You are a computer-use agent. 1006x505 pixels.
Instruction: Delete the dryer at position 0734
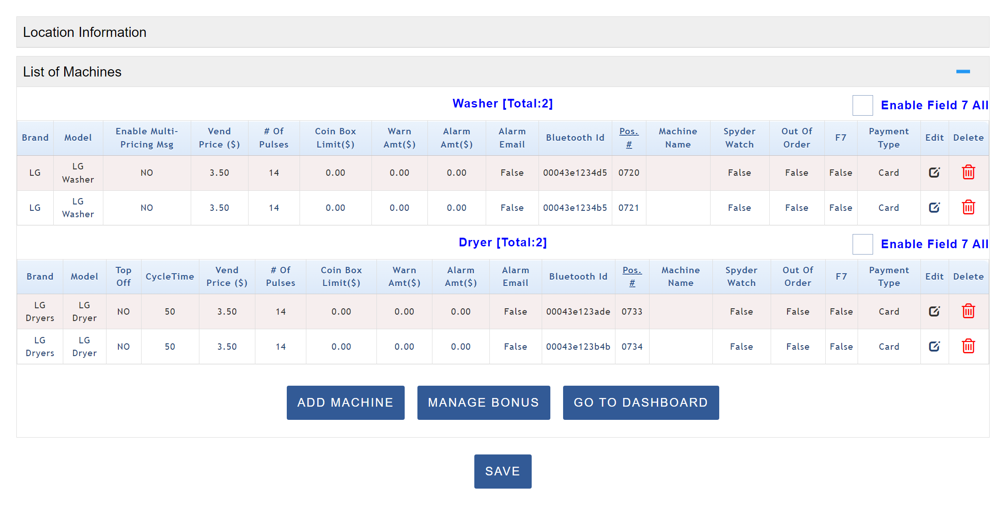pyautogui.click(x=968, y=347)
